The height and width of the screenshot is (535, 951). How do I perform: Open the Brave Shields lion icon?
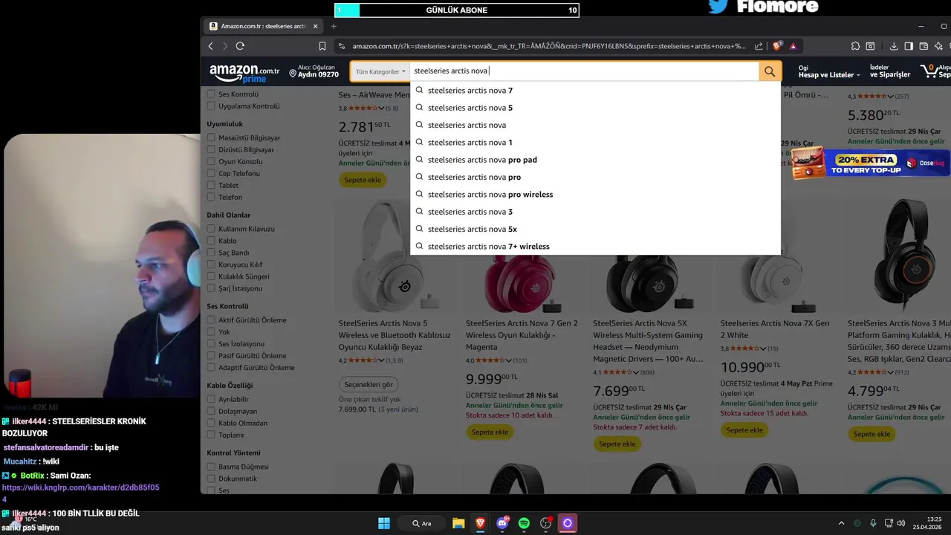pos(778,46)
